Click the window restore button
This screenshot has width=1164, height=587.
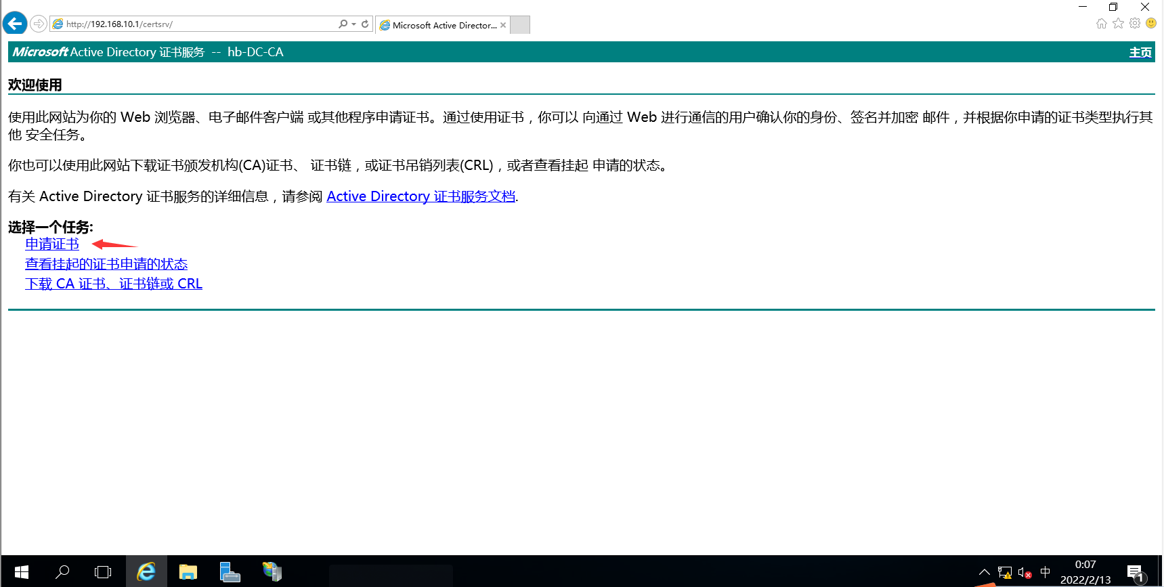point(1113,7)
